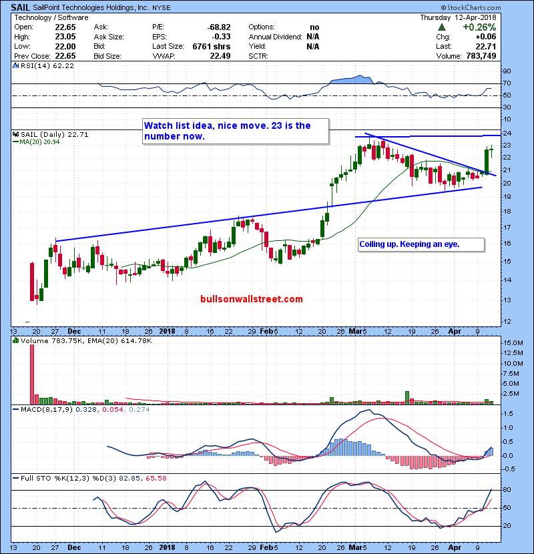Click the NYSE exchange label
This screenshot has height=554, width=534.
pos(162,8)
